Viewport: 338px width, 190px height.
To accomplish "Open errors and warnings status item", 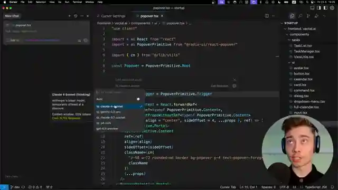I will point(35,187).
